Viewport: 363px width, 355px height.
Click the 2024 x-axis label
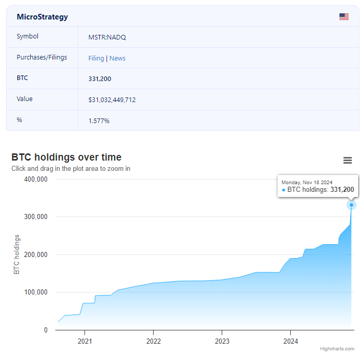[290, 341]
